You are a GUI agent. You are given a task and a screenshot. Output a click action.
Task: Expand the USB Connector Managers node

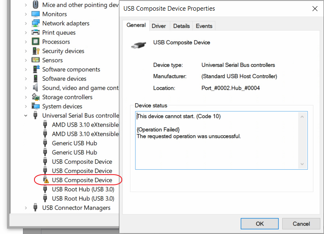coord(25,208)
